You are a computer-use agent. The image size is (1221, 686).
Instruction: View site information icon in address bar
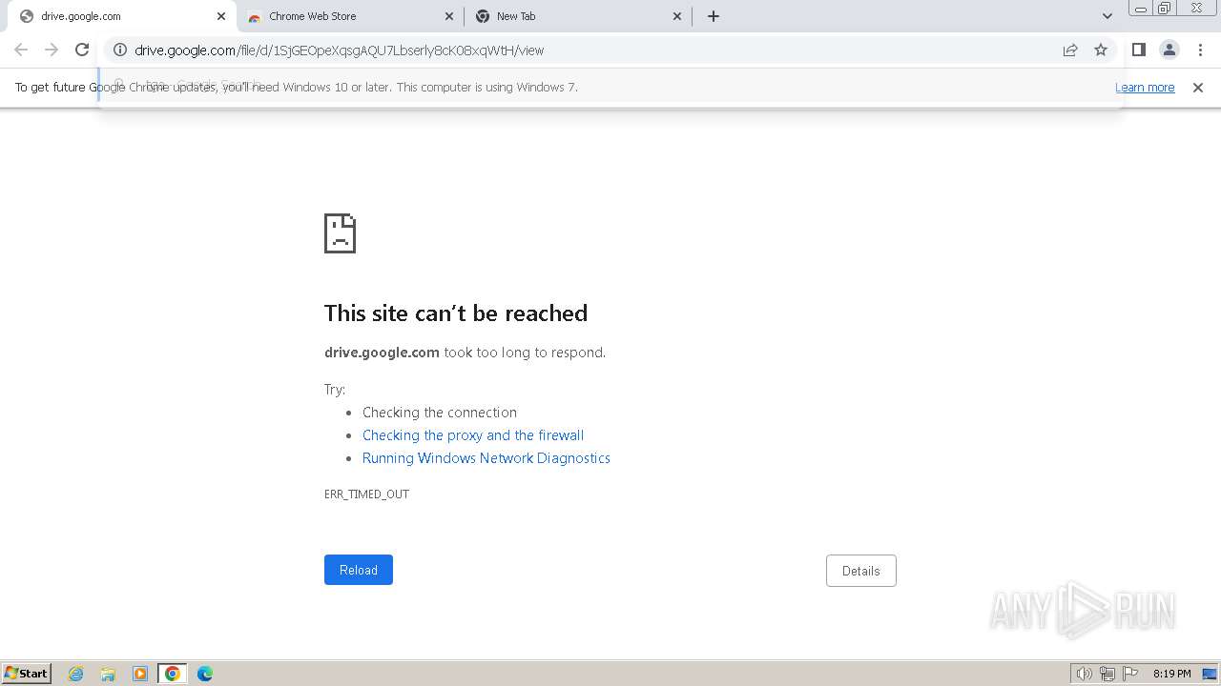point(120,50)
